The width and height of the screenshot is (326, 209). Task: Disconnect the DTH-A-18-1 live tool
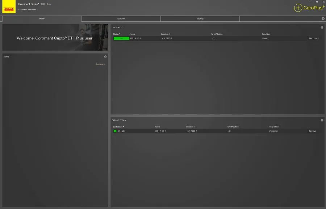[x=314, y=38]
